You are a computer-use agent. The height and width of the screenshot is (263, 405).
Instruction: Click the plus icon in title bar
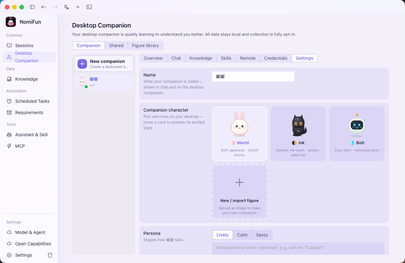(x=78, y=7)
